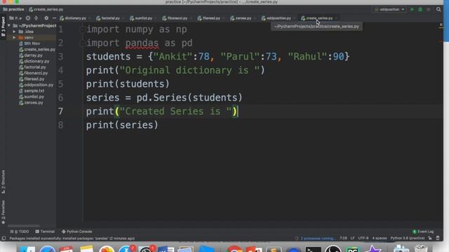Open the Terminal tool window
Viewport: 449px width, 252px height.
[45, 232]
